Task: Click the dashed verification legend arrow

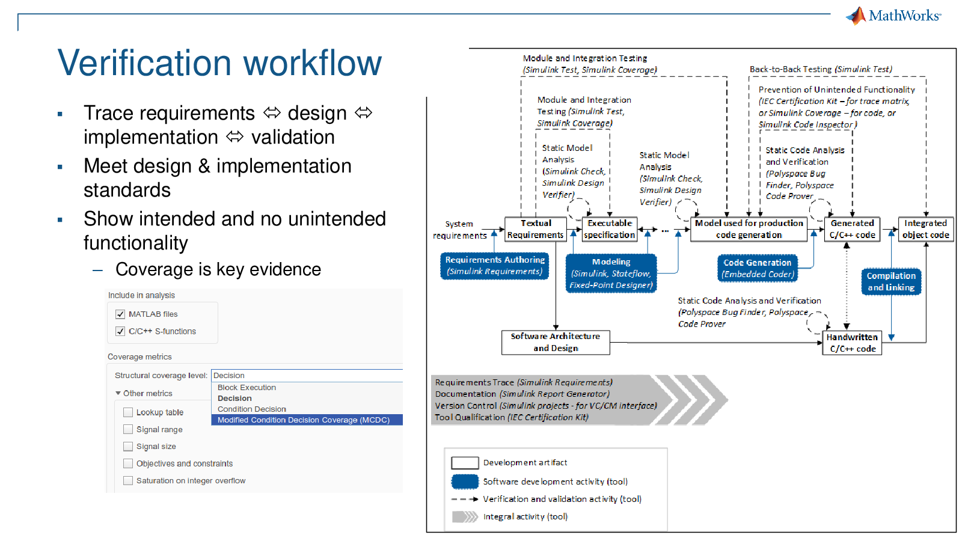Action: click(465, 499)
